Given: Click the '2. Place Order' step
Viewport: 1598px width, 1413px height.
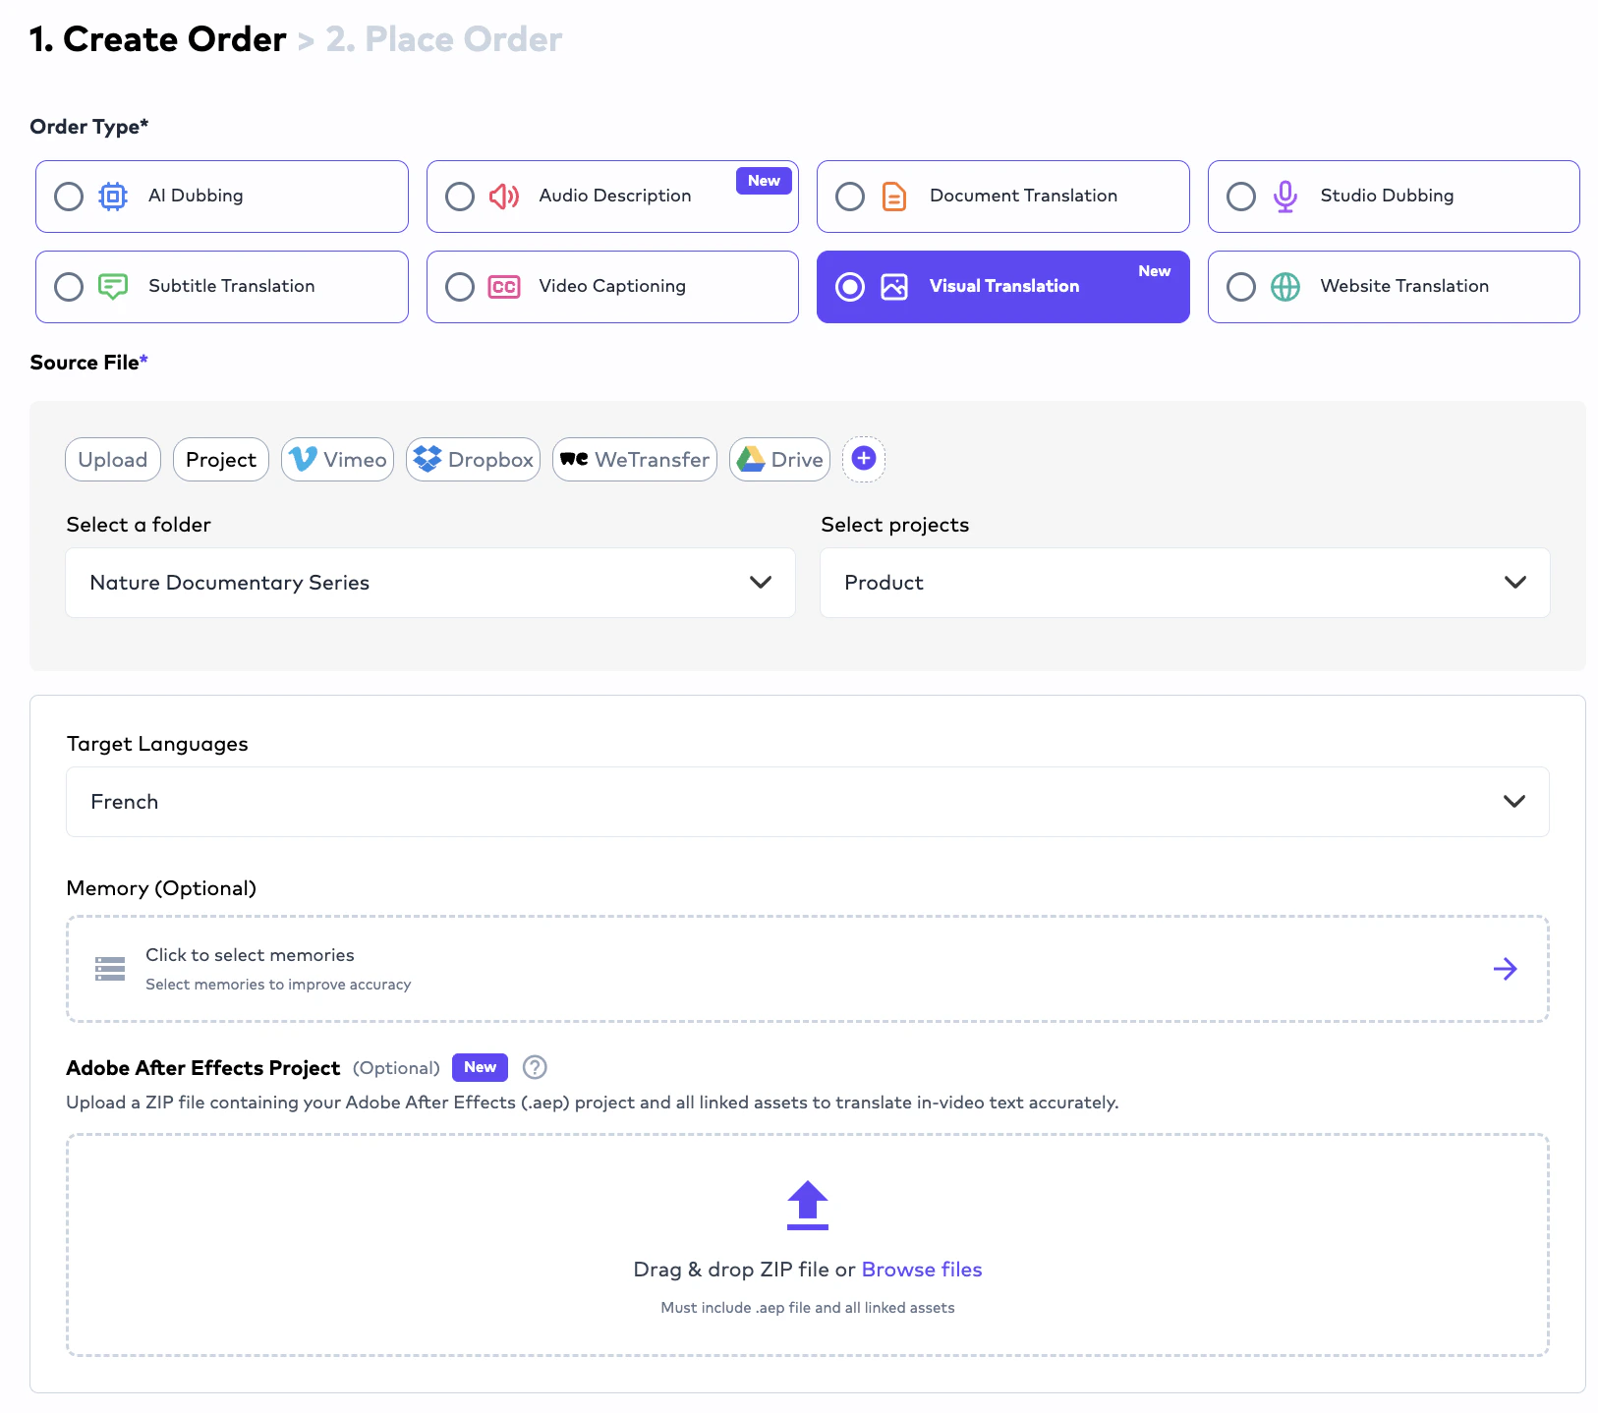Looking at the screenshot, I should pyautogui.click(x=444, y=39).
